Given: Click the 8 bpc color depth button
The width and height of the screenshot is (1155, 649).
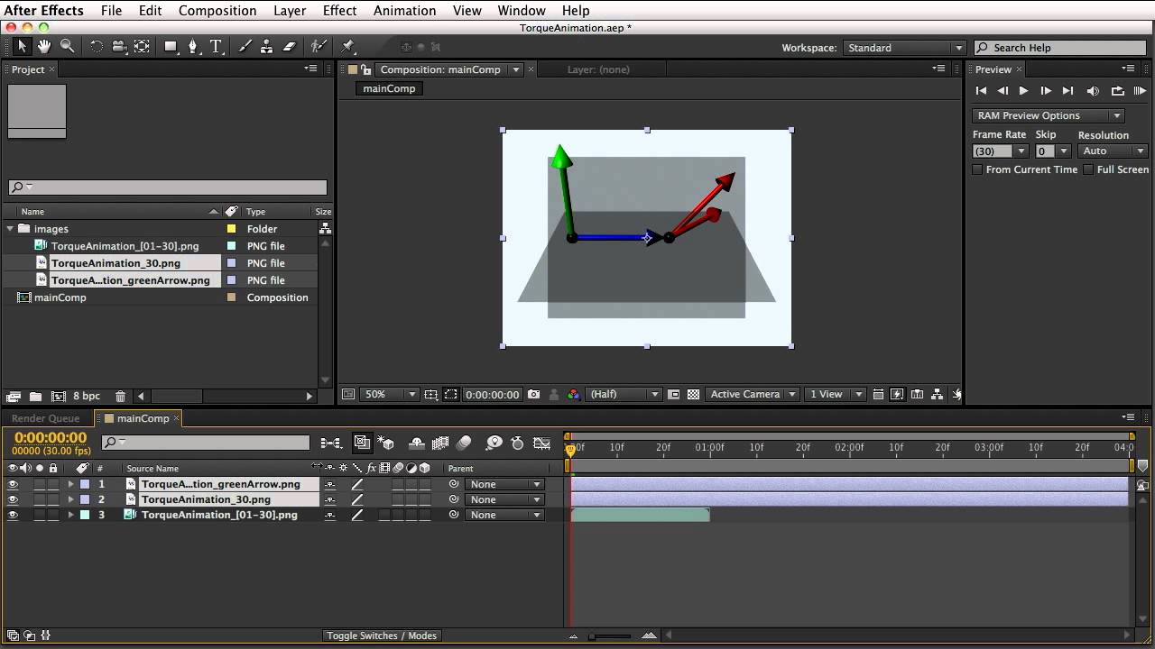Looking at the screenshot, I should [x=87, y=396].
